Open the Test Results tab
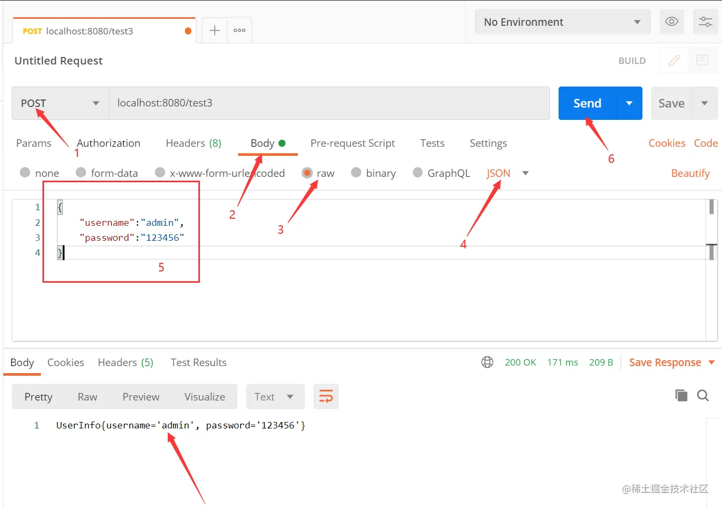The image size is (722, 508). coord(198,362)
